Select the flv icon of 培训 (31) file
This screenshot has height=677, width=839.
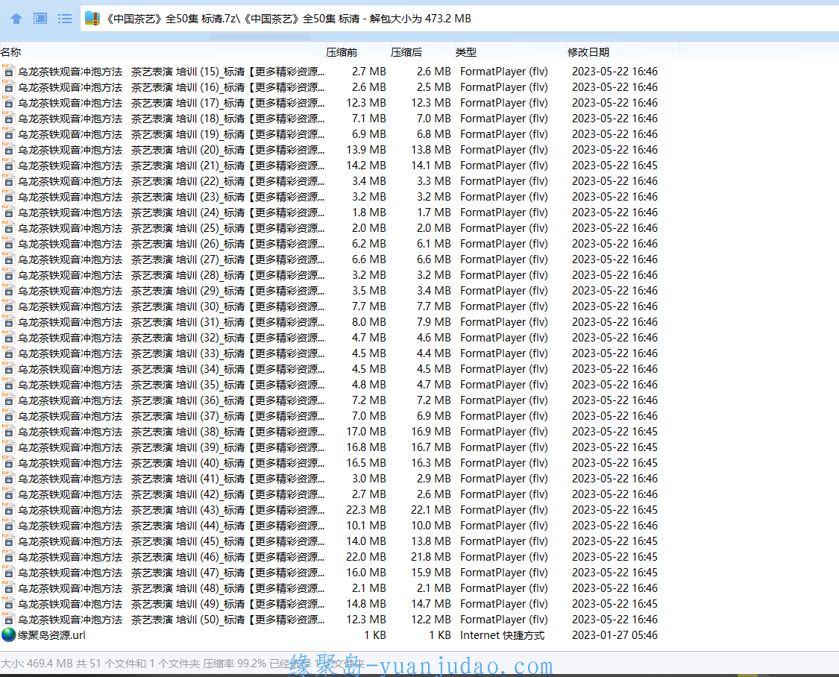(x=8, y=322)
